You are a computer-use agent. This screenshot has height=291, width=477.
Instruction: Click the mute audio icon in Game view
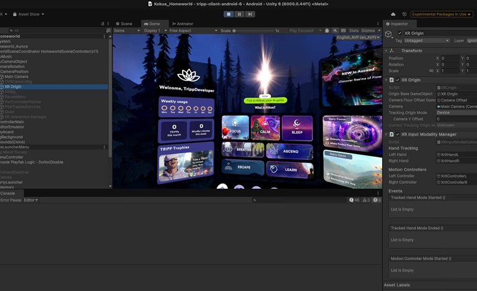(335, 30)
